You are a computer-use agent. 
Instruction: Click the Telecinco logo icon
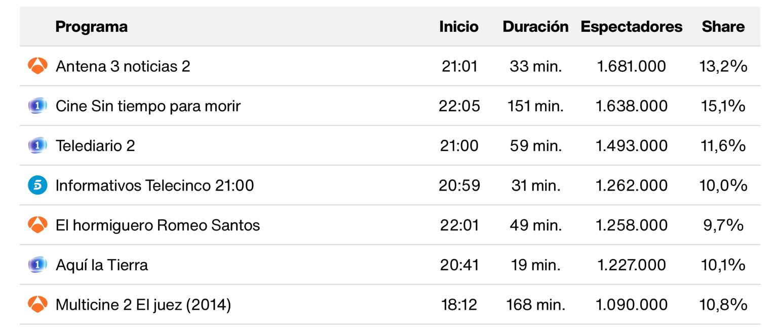point(37,185)
